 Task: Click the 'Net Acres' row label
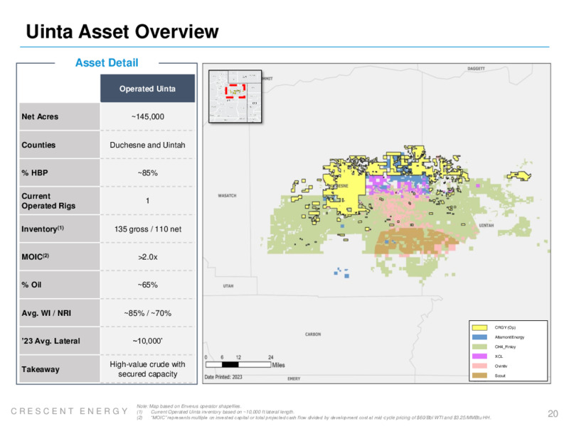point(40,116)
